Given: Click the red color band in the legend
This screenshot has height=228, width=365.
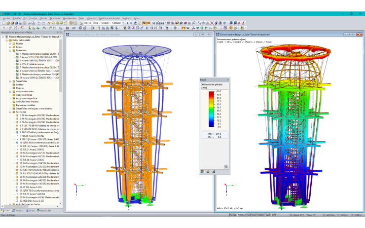Looking at the screenshot, I should (x=211, y=93).
